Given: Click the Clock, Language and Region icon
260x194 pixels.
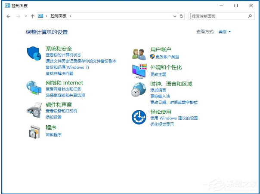Looking at the screenshot, I should click(x=139, y=90).
